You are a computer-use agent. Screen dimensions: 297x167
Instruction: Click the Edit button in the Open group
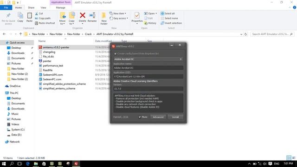tap(148, 19)
